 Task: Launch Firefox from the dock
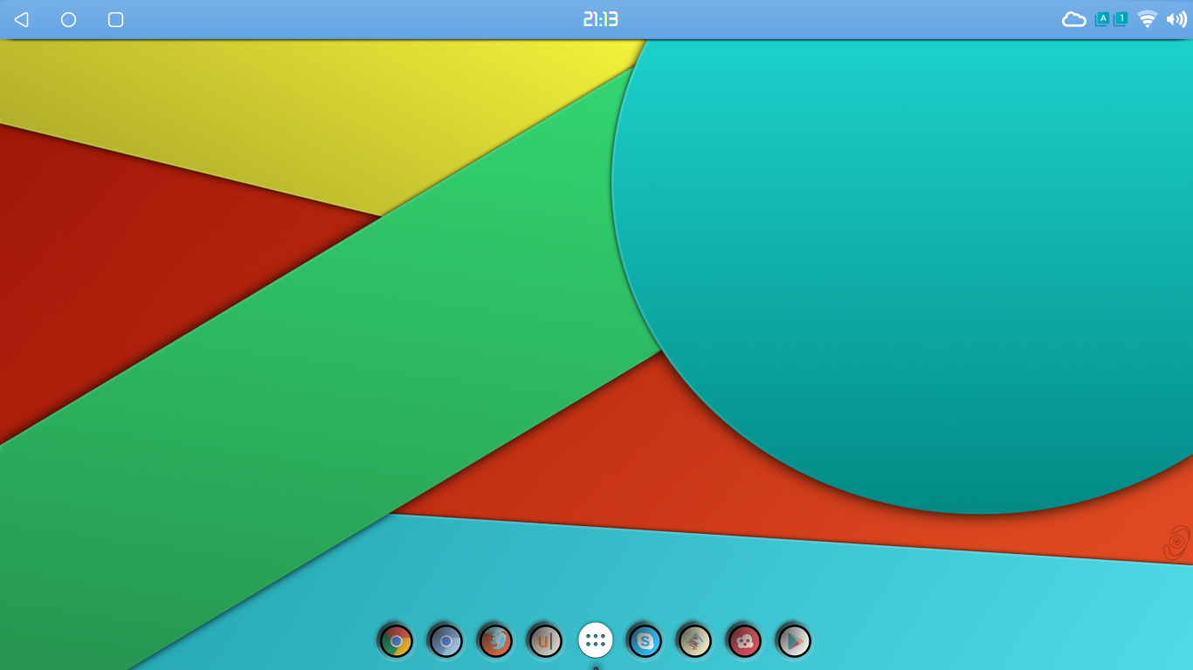click(495, 641)
